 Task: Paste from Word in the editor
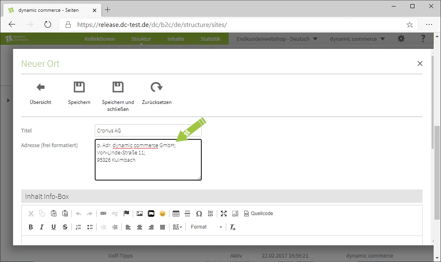coord(65,214)
